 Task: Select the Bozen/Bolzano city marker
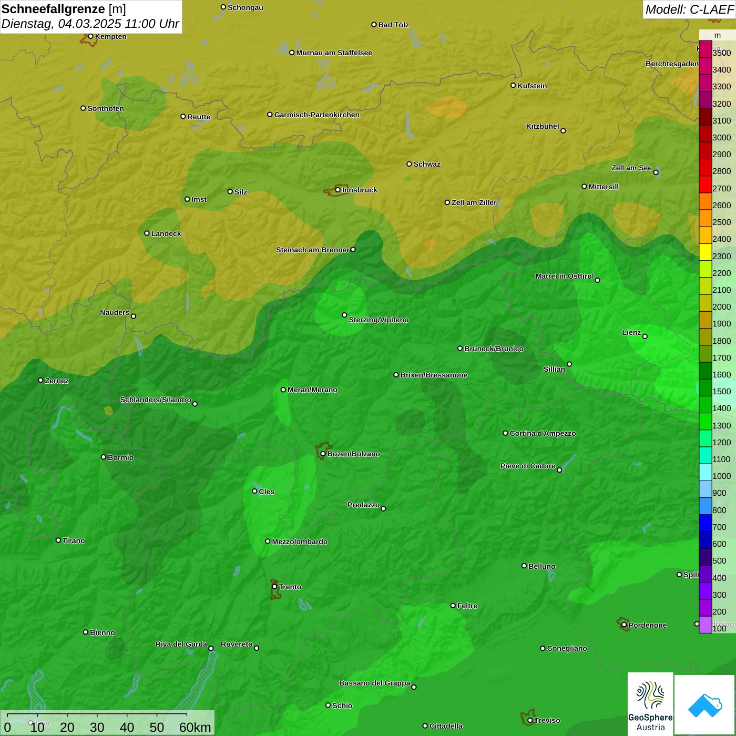pos(323,454)
